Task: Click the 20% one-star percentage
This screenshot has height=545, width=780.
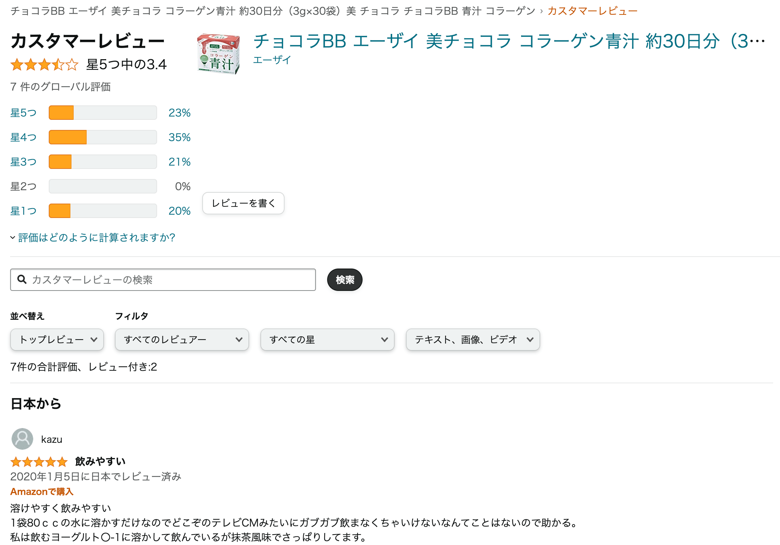Action: (179, 211)
